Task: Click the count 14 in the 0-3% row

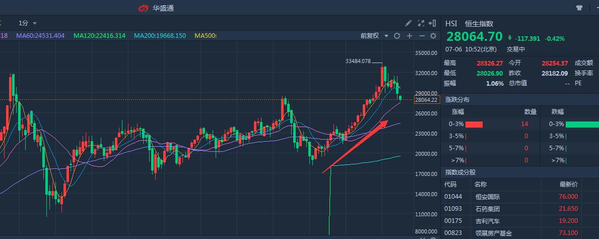Action: coord(525,124)
